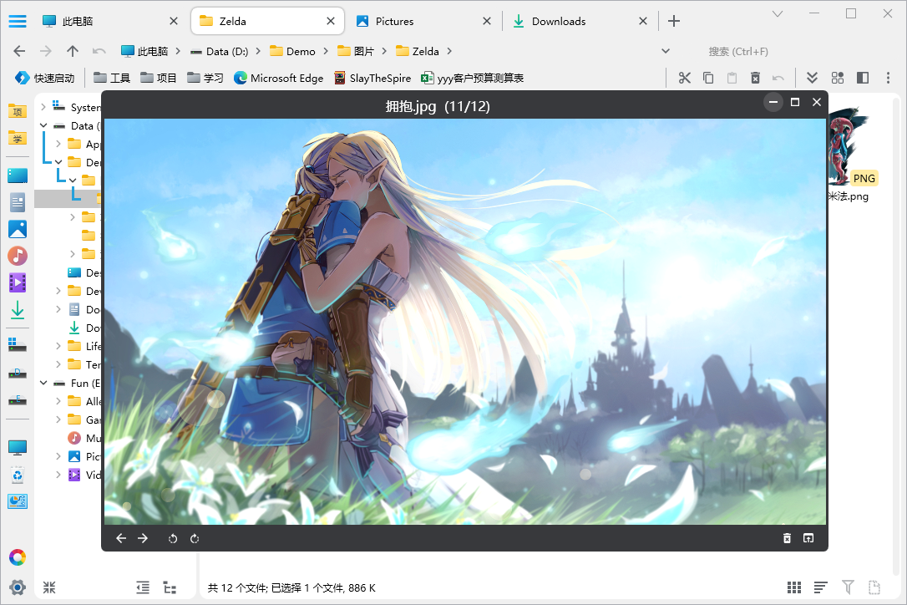The image size is (907, 605).
Task: Click the paste clipboard icon
Action: pos(732,78)
